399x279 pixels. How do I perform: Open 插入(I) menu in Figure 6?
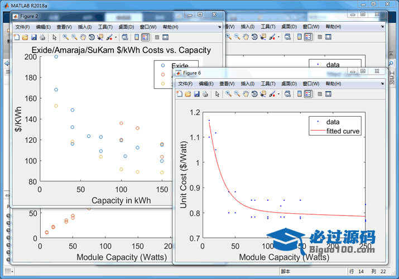click(x=248, y=84)
